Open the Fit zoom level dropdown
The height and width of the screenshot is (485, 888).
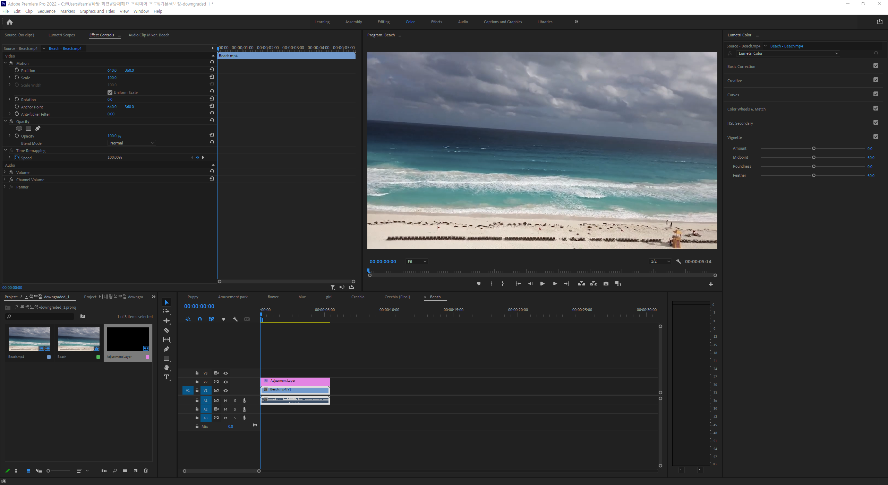point(417,262)
